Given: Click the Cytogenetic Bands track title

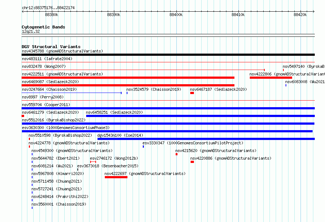Looking at the screenshot, I should 43,27.
